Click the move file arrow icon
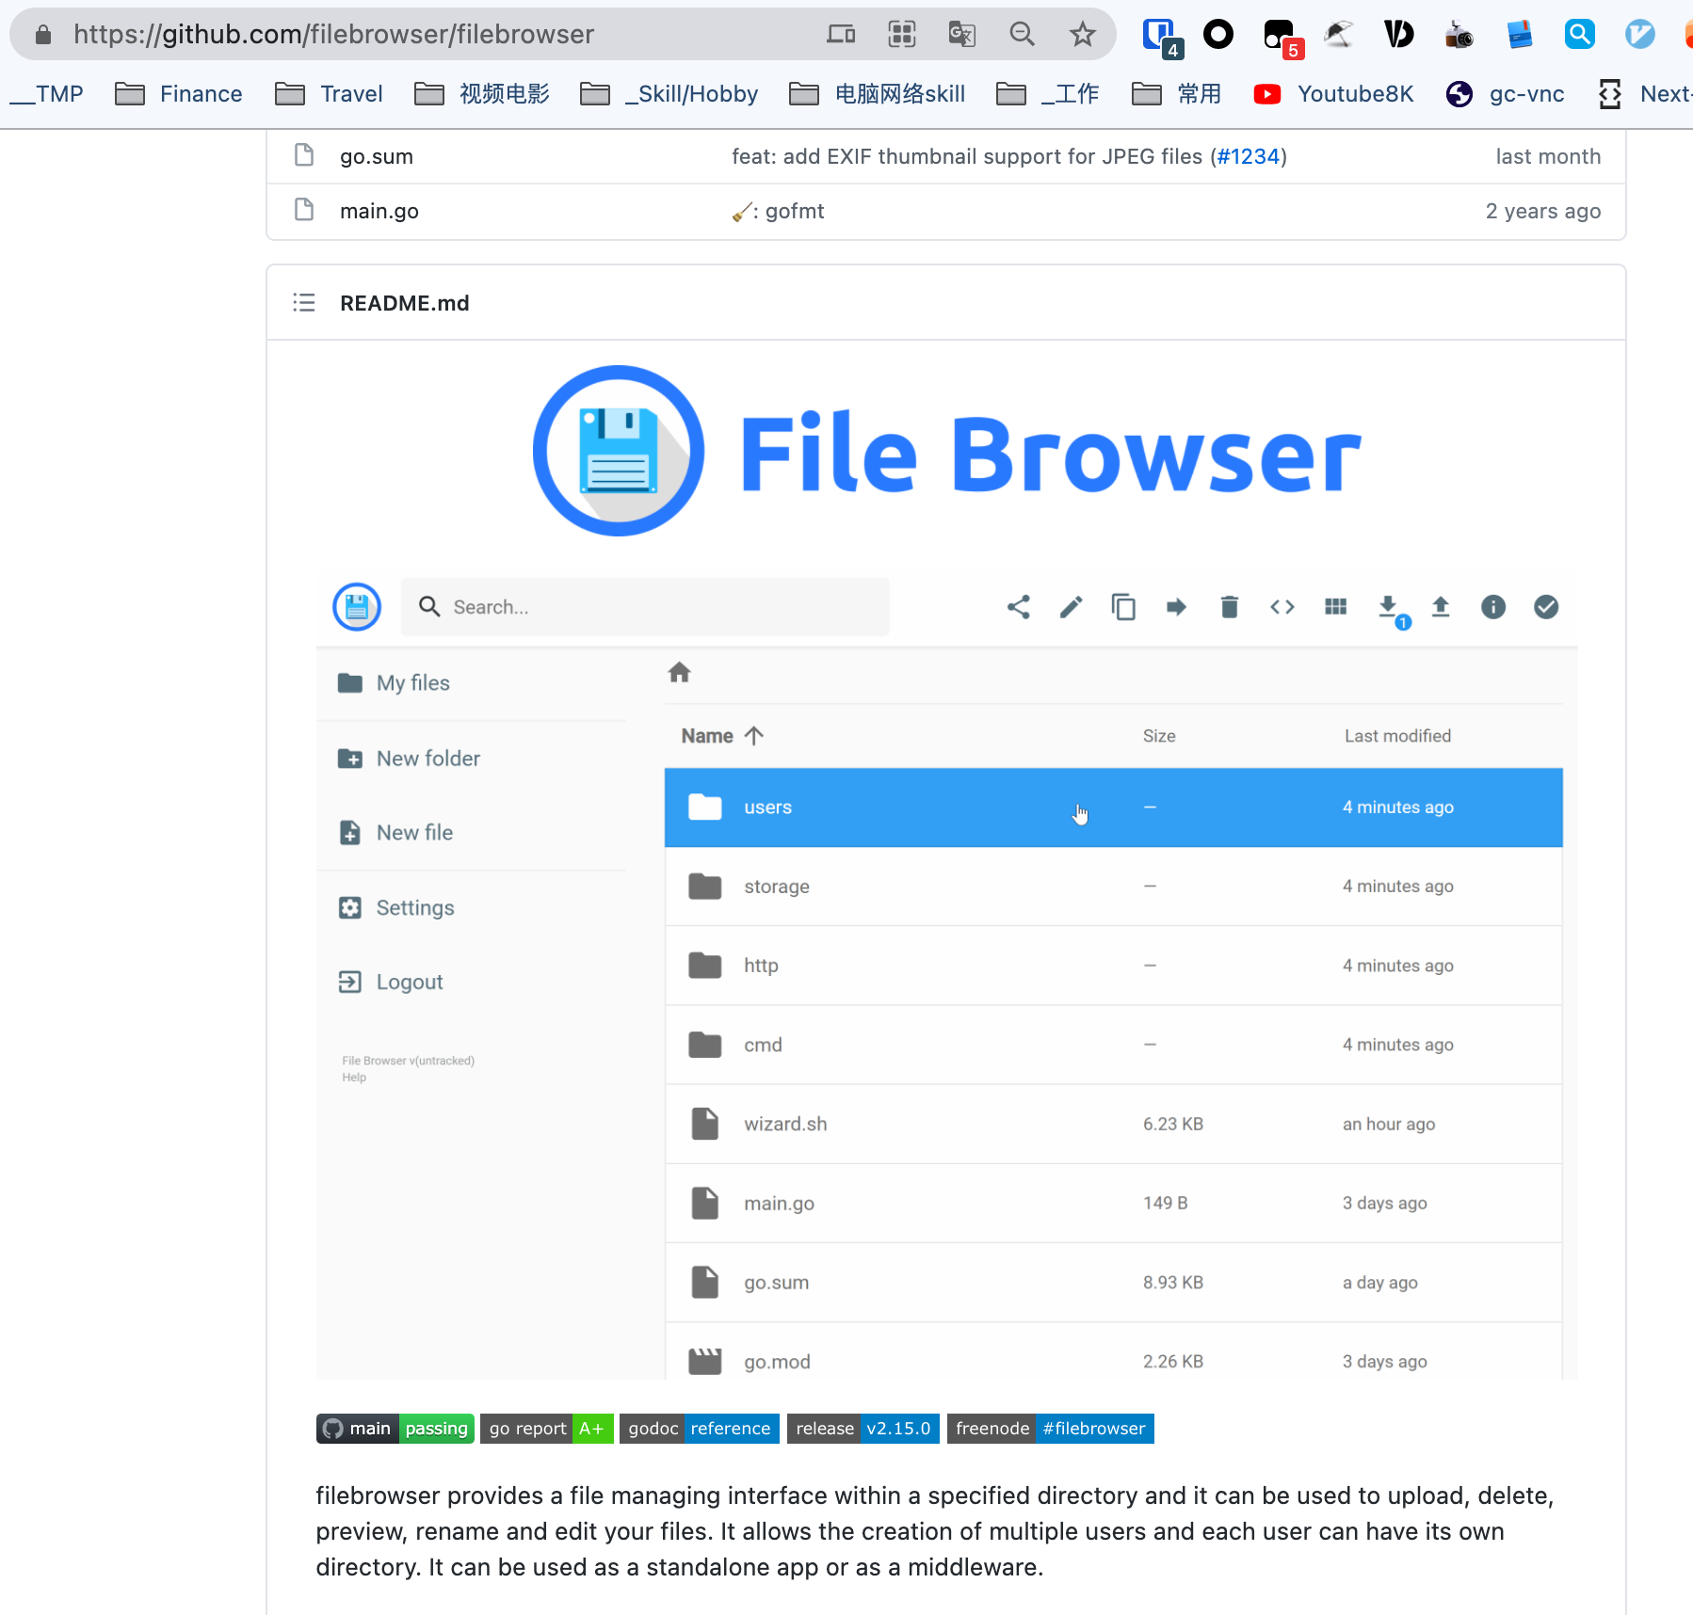Image resolution: width=1693 pixels, height=1615 pixels. (x=1176, y=607)
